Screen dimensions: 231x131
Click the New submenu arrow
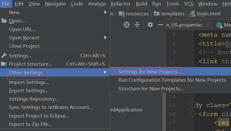tap(105, 12)
